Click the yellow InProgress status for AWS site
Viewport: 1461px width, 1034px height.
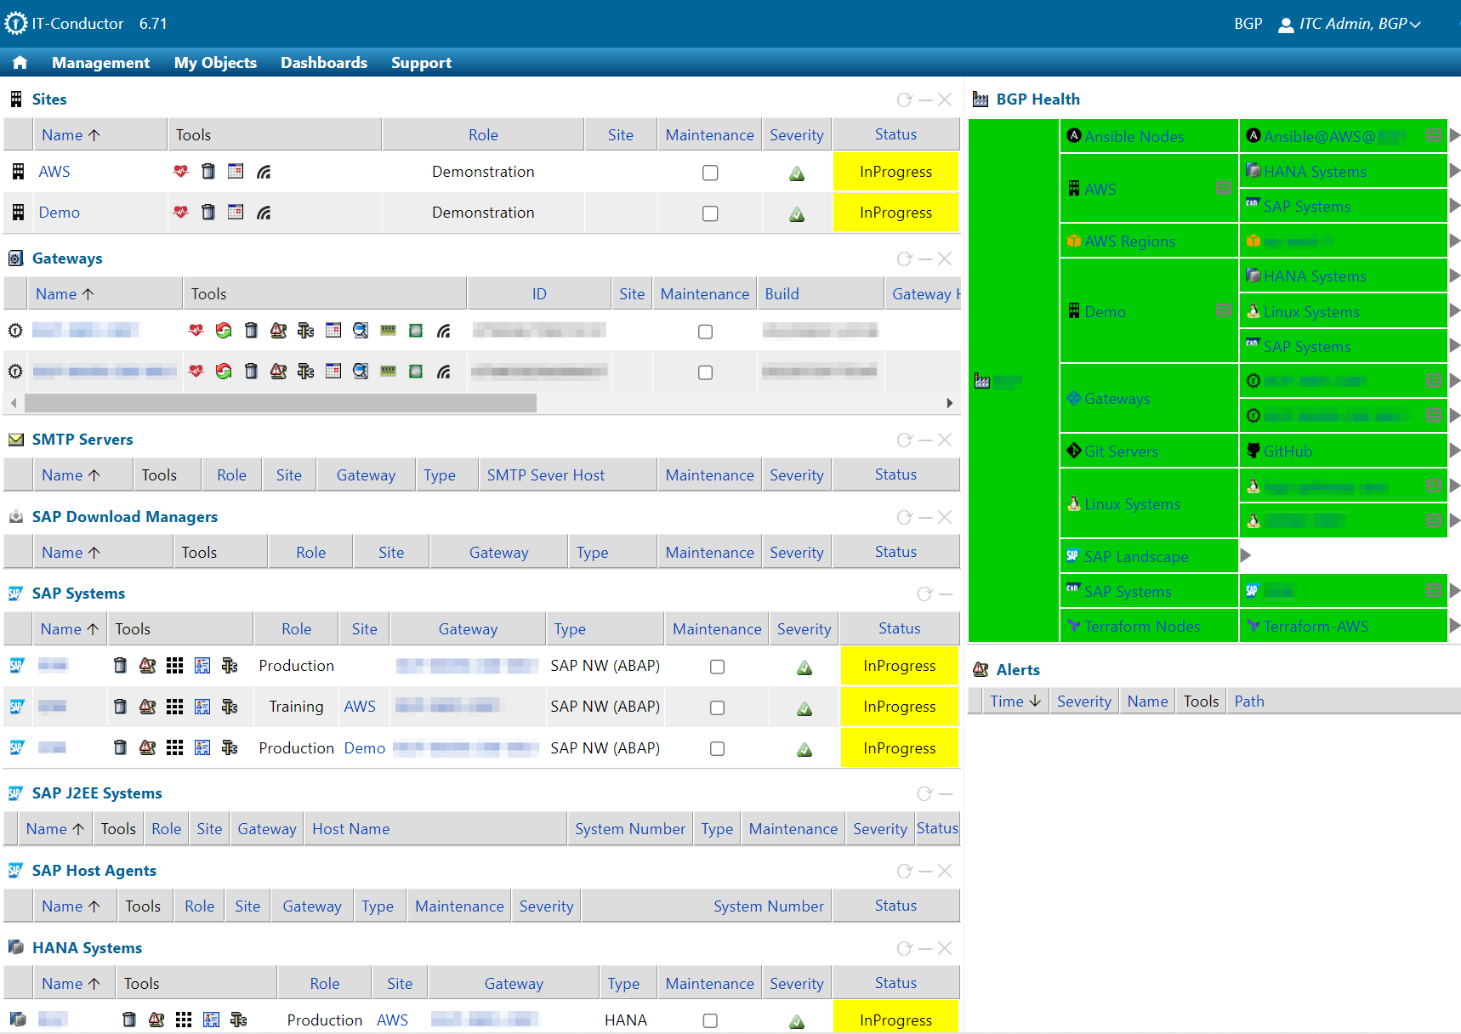click(895, 172)
